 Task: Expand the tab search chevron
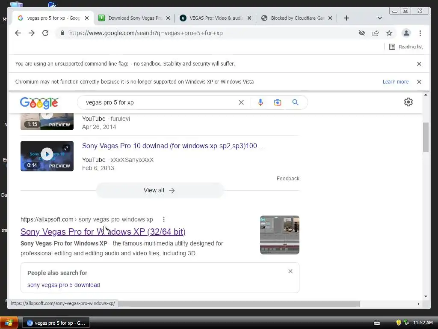click(x=380, y=18)
